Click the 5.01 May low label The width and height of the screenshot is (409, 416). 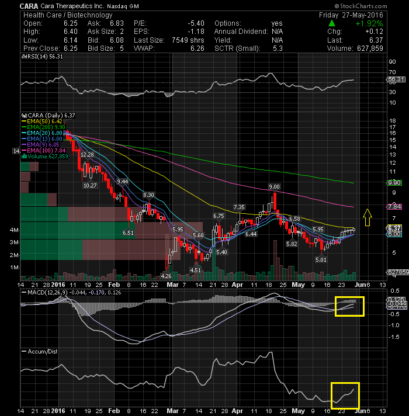tap(321, 260)
